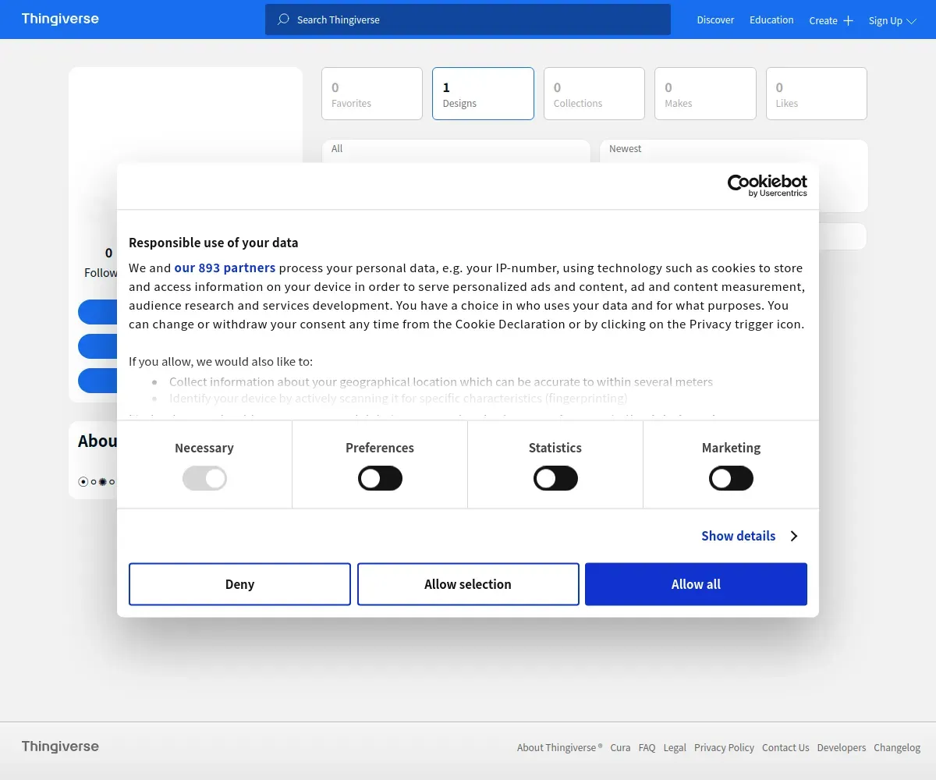Click the 'Responsible use of your data' heading
Image resolution: width=936 pixels, height=780 pixels.
(213, 243)
